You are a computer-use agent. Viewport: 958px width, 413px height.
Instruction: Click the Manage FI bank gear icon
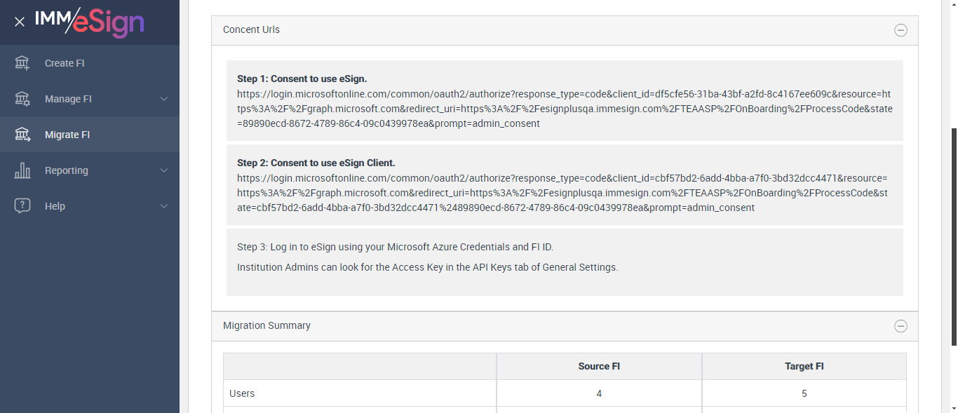pyautogui.click(x=22, y=99)
